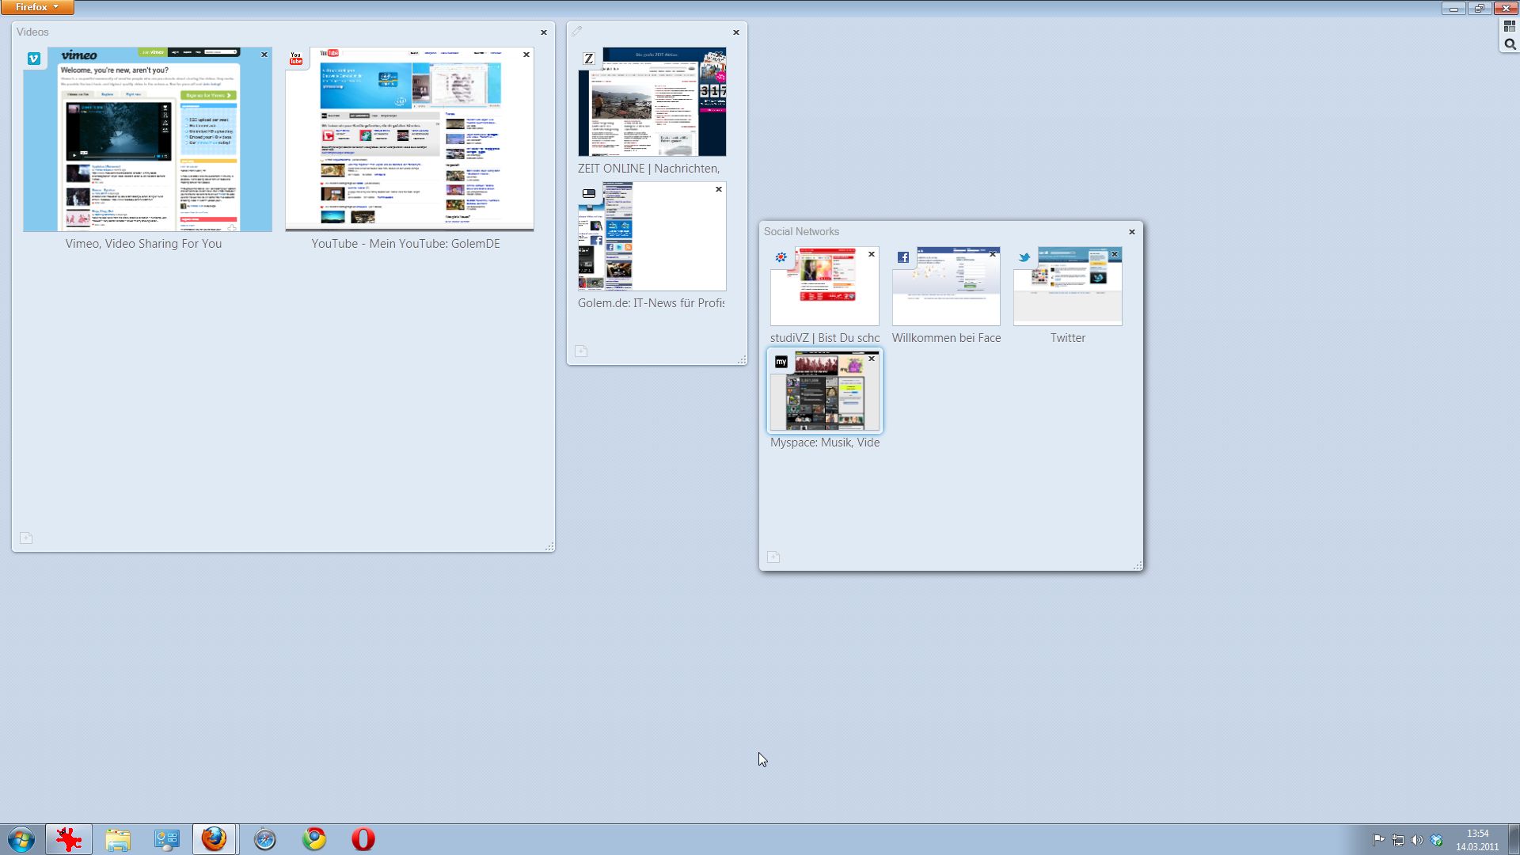Click the Twitter bird favicon

pyautogui.click(x=1024, y=257)
